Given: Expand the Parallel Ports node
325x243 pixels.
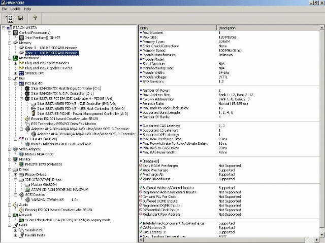Looking at the screenshot, I should point(16,235).
